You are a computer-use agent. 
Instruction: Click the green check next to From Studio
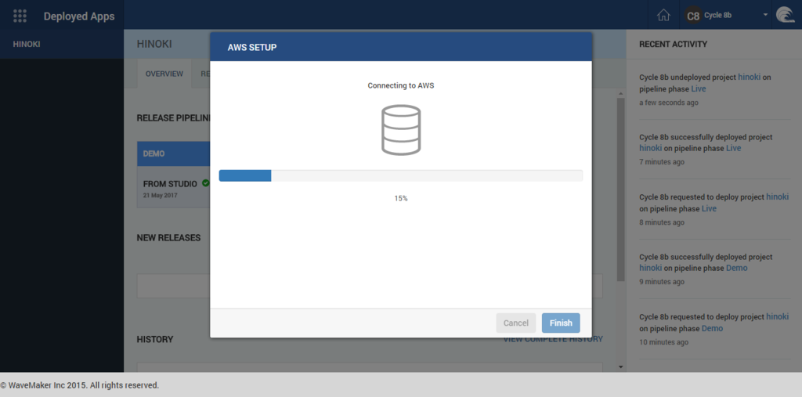[206, 182]
